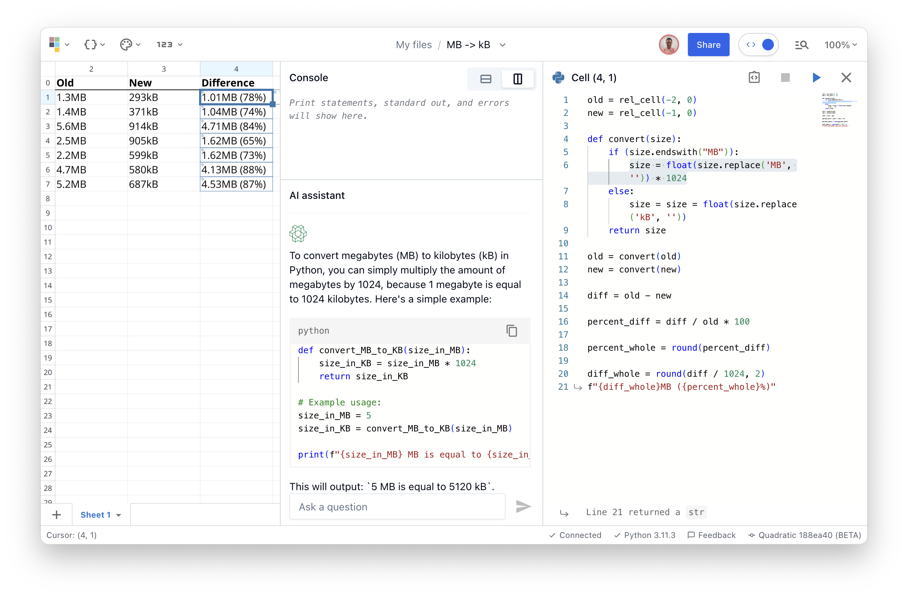Add a new sheet with plus icon
The image size is (908, 597).
click(x=57, y=515)
